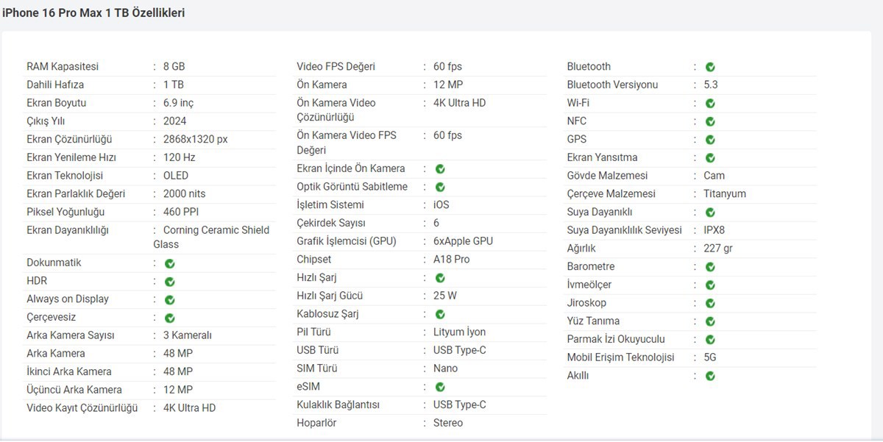Screen dimensions: 883x442
Task: Click the eSIM green check icon
Action: [x=440, y=388]
